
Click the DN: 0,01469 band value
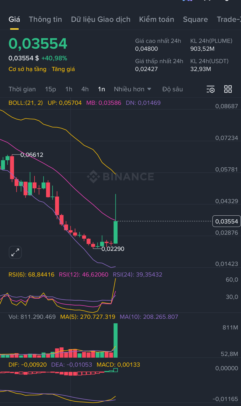tap(143, 103)
